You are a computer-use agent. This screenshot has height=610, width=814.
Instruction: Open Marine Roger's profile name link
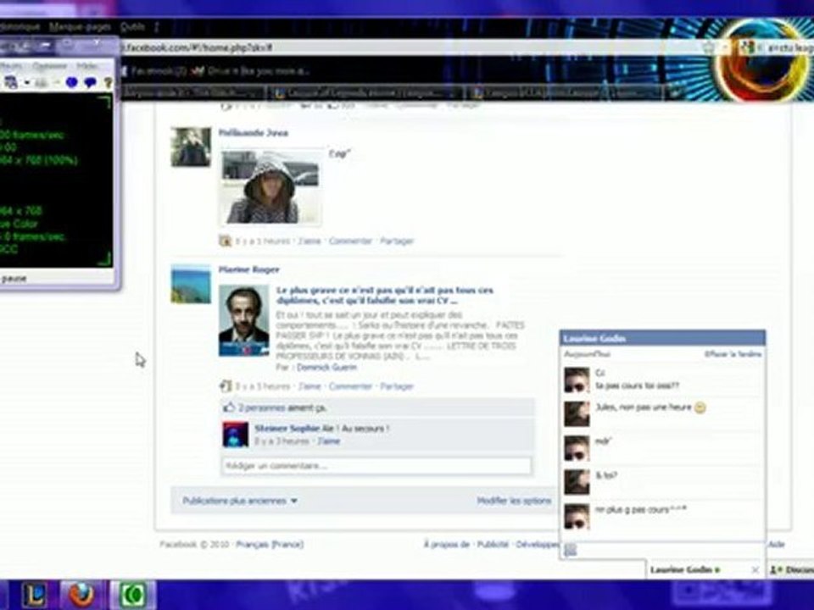(x=248, y=269)
